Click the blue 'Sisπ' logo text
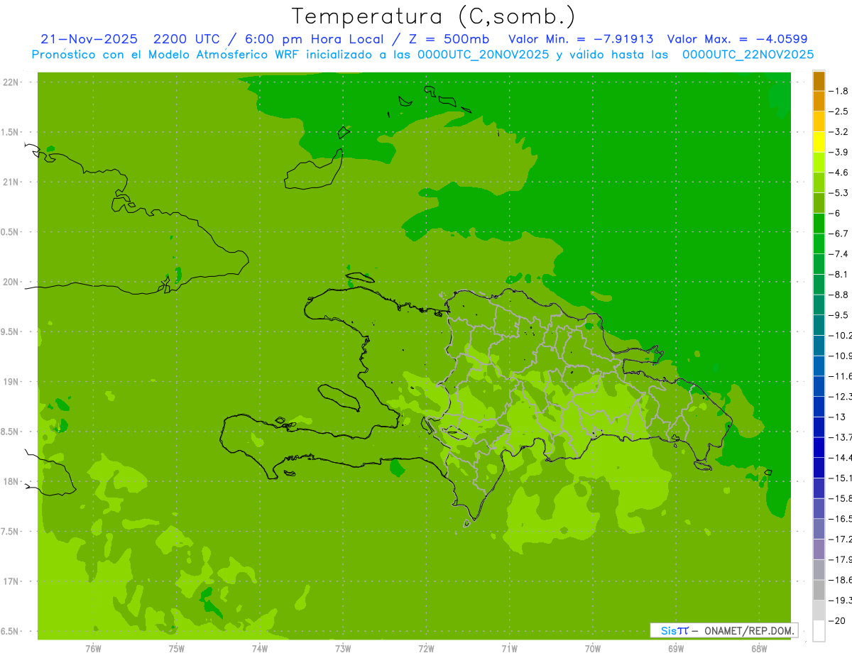The image size is (852, 658). [674, 630]
